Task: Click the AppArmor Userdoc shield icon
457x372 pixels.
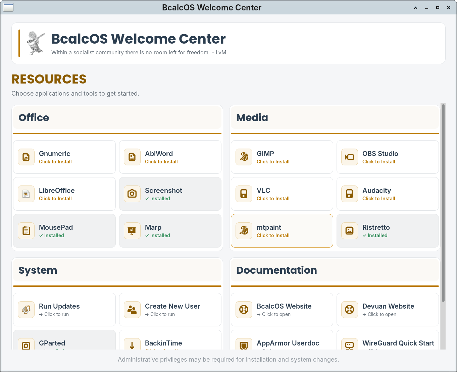Action: pyautogui.click(x=244, y=344)
